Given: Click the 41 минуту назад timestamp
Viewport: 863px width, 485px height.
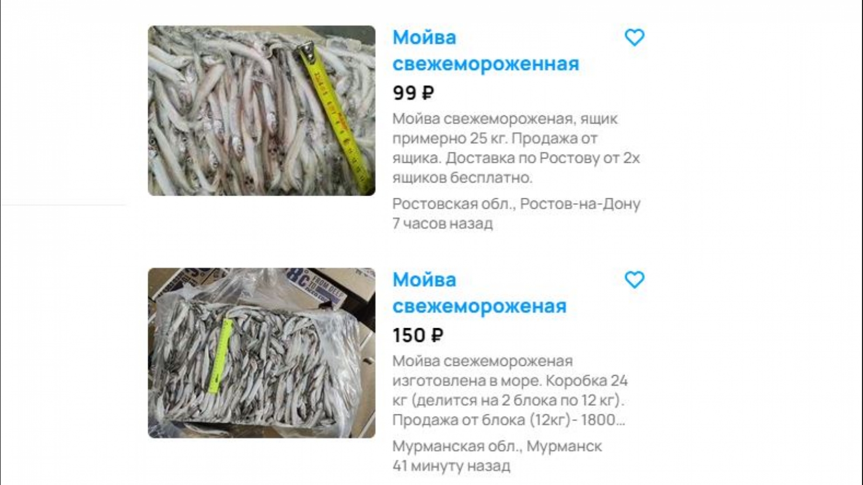Looking at the screenshot, I should click(451, 466).
